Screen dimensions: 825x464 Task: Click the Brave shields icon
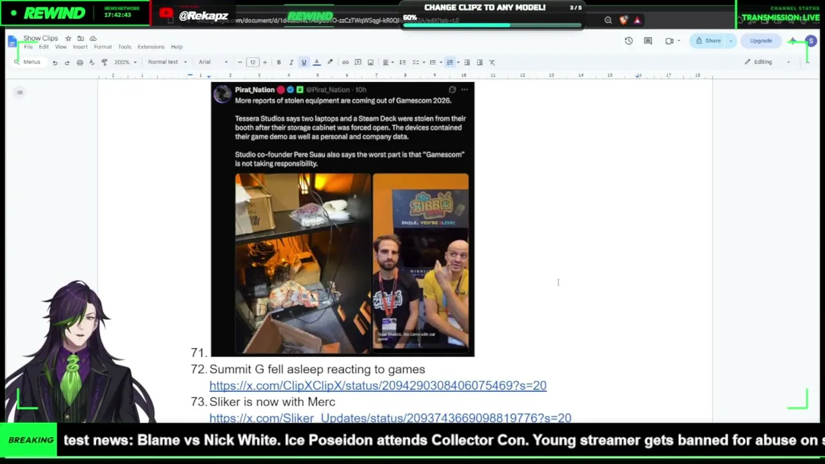(x=623, y=21)
